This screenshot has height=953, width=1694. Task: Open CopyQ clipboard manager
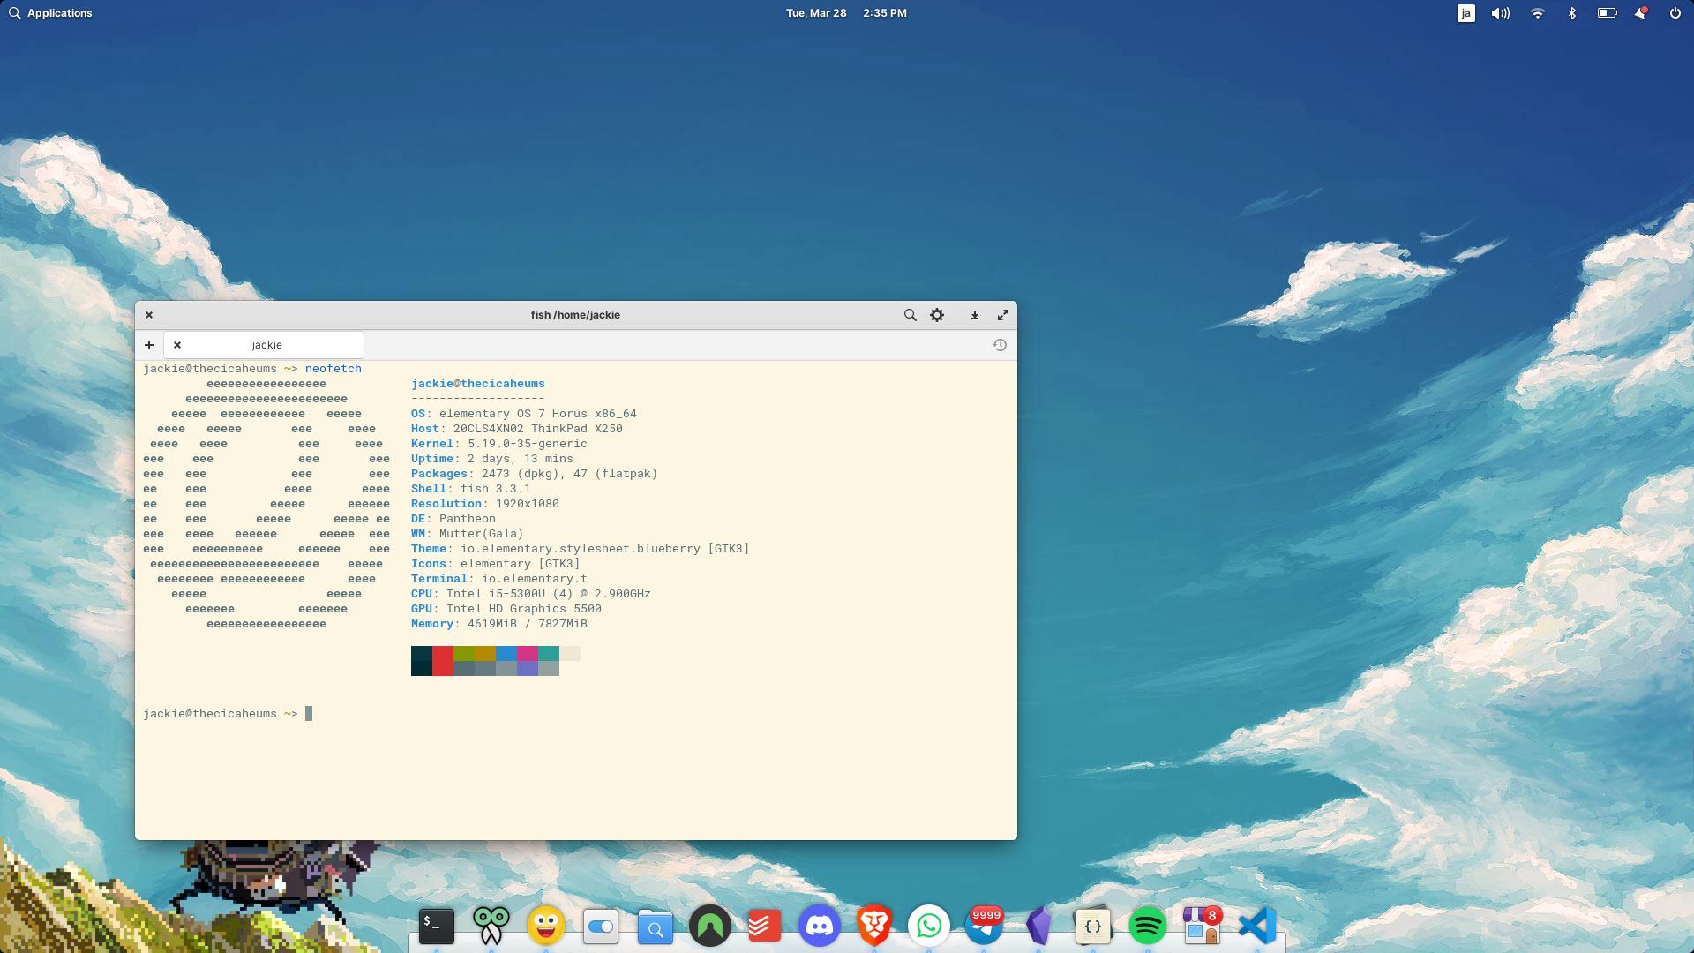(x=491, y=925)
